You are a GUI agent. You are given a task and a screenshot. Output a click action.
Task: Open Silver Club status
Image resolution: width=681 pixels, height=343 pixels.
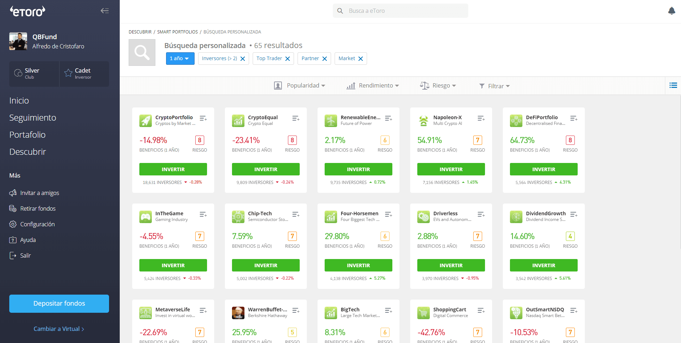pos(34,74)
